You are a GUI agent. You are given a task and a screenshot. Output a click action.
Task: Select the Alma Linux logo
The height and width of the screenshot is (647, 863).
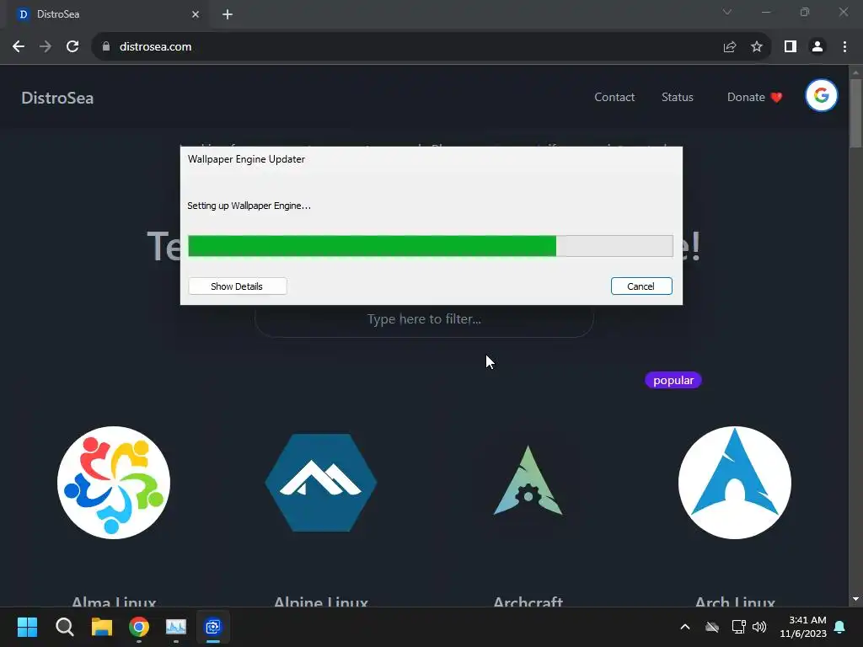(x=114, y=483)
